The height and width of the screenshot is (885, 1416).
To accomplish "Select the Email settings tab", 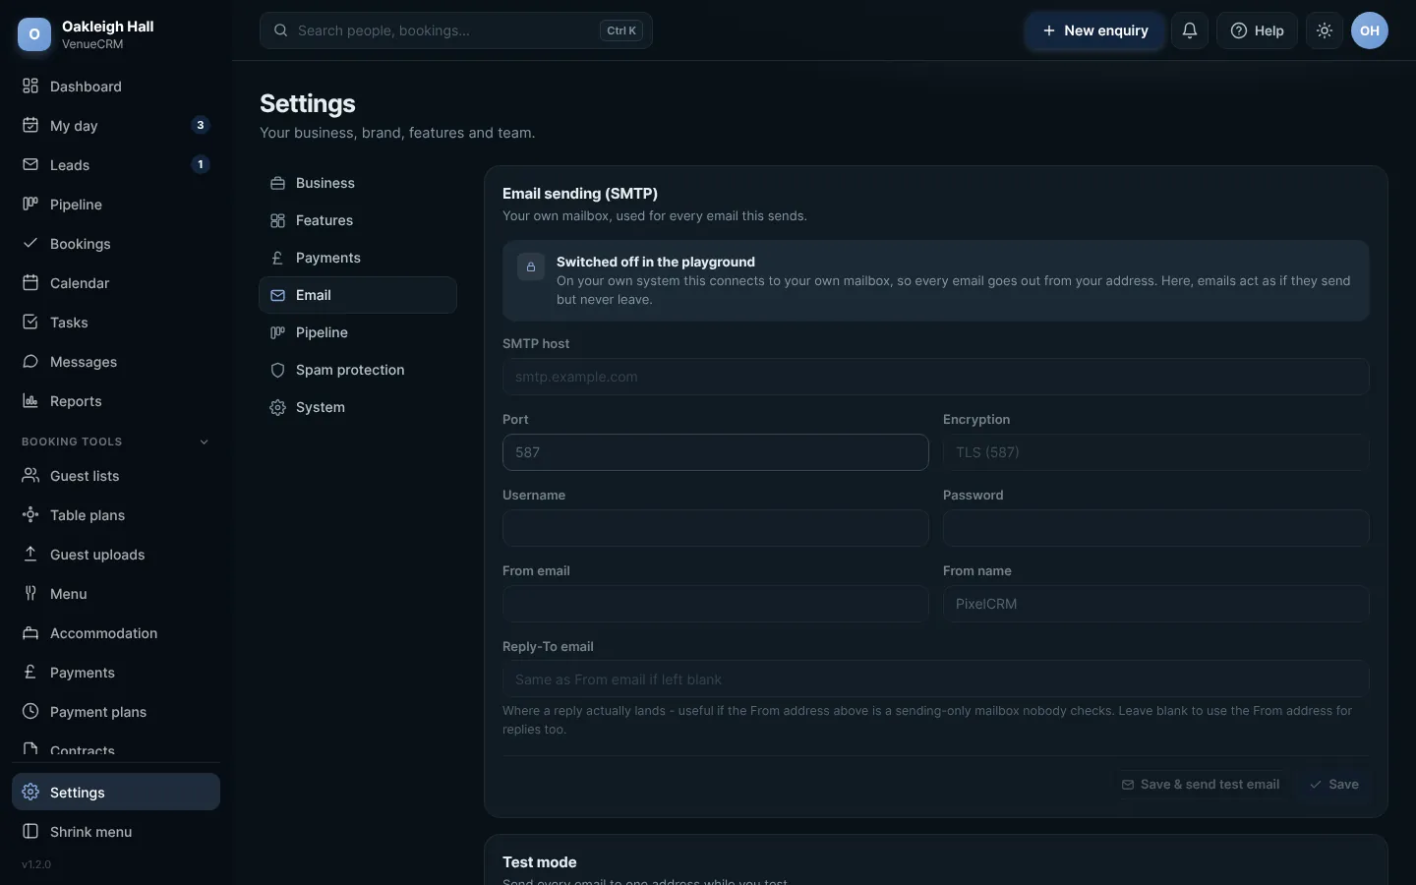I will click(x=358, y=295).
